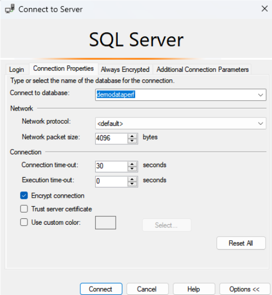The height and width of the screenshot is (295, 272).
Task: Click the Network packet size field
Action: pyautogui.click(x=111, y=139)
